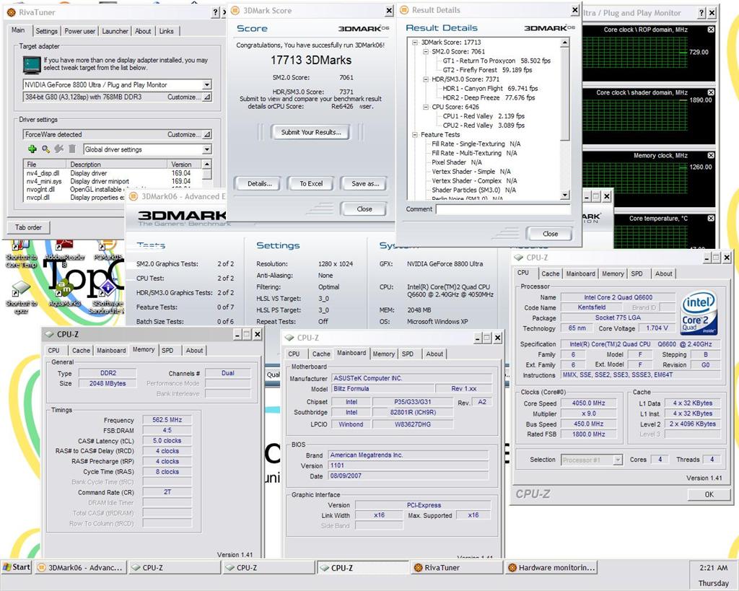Switch to RivaTuner taskbar button
Viewport: 739px width, 591px height.
click(456, 567)
